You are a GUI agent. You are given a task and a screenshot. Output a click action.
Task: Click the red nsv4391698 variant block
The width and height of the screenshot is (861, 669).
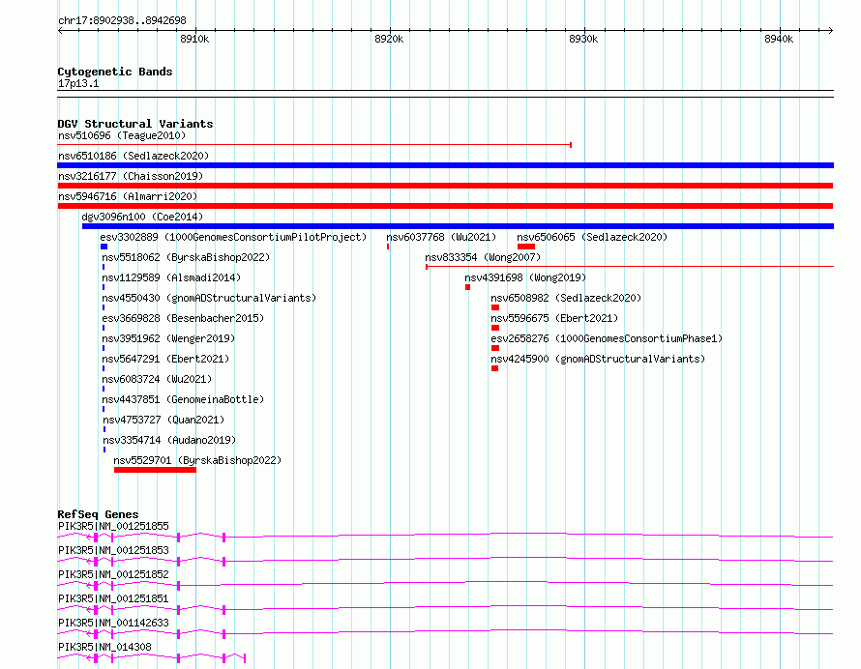[468, 287]
